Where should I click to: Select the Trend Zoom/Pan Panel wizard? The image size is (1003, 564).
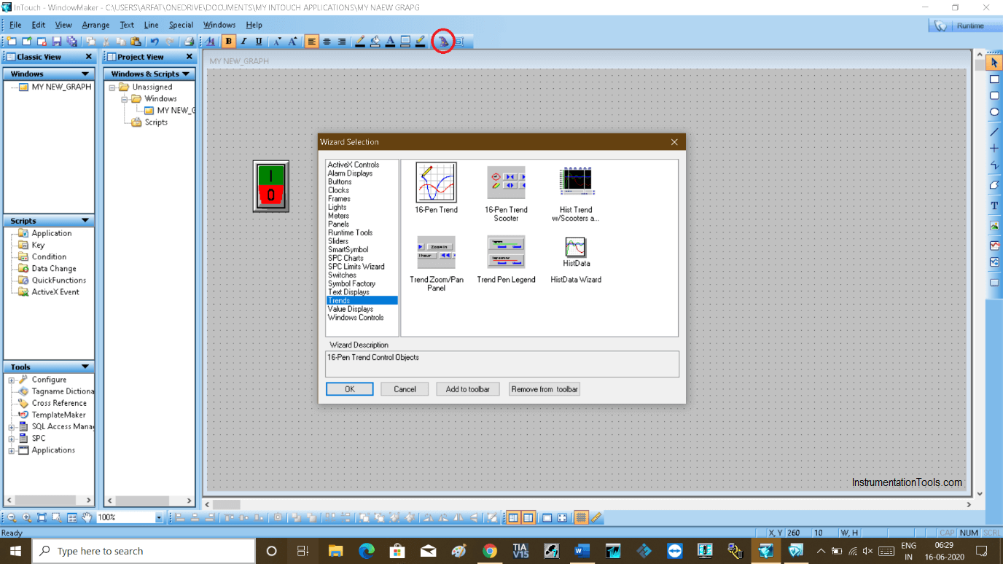436,252
